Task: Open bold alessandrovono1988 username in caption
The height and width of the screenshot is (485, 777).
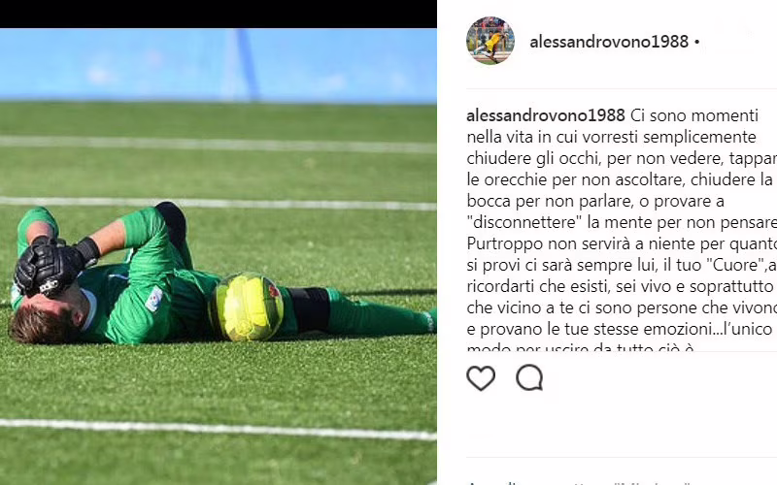Action: (546, 115)
